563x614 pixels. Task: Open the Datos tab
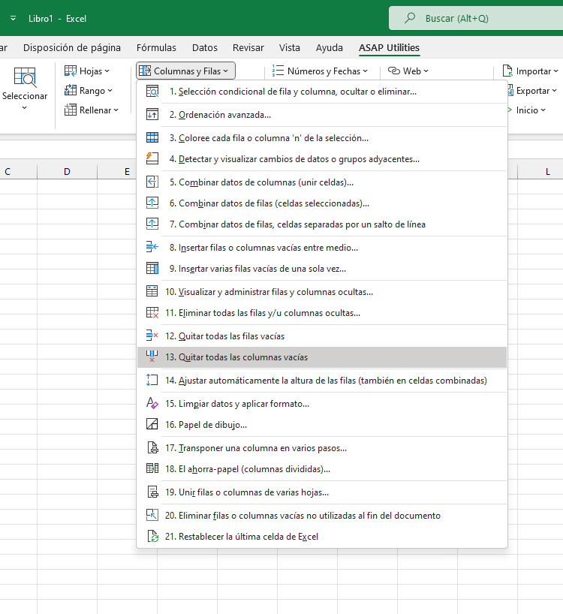tap(205, 48)
